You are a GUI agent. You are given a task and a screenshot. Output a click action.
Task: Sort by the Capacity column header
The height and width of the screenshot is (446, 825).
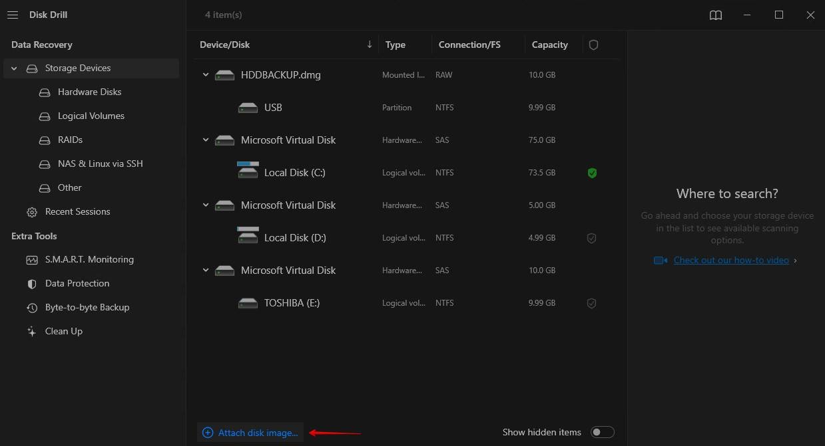[x=550, y=45]
